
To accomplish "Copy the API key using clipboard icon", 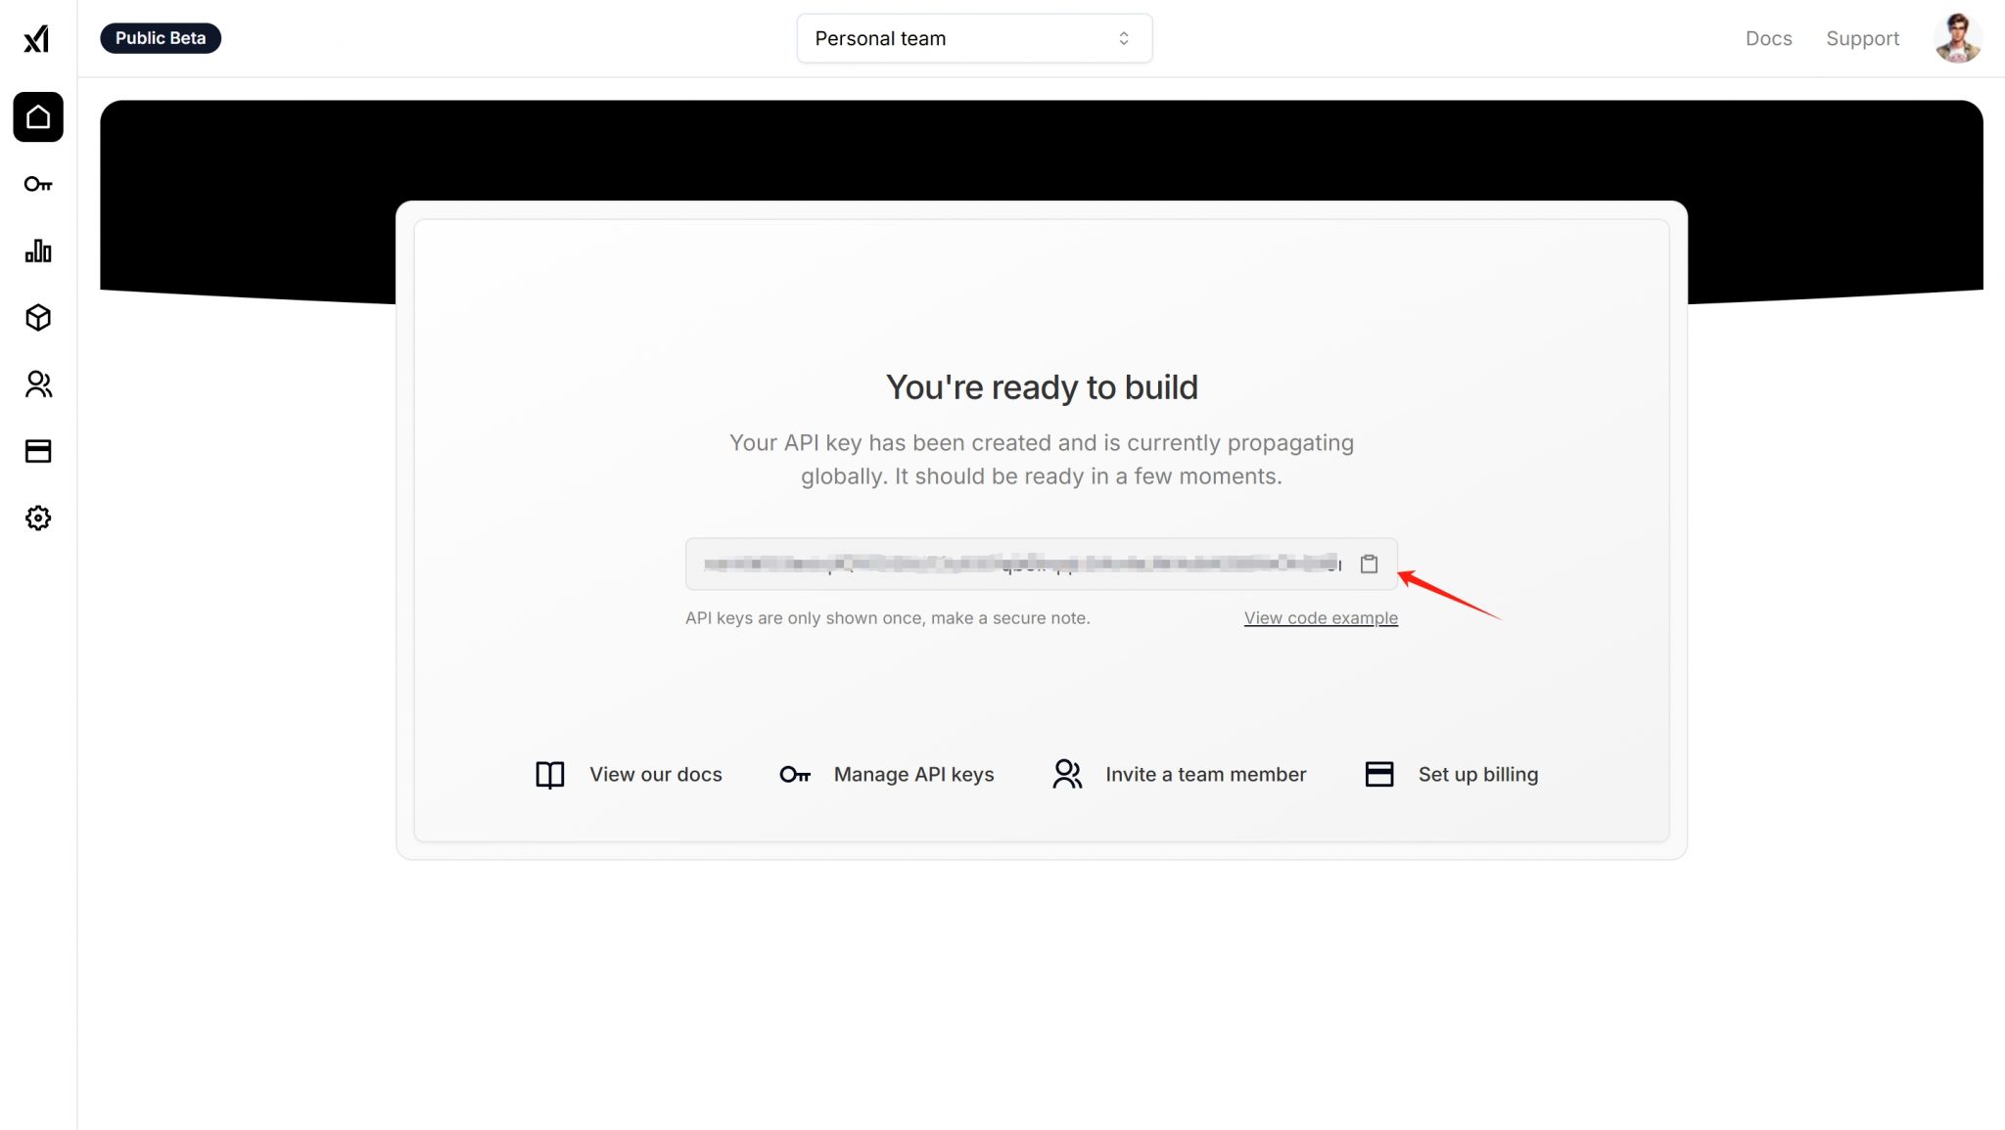I will point(1369,565).
